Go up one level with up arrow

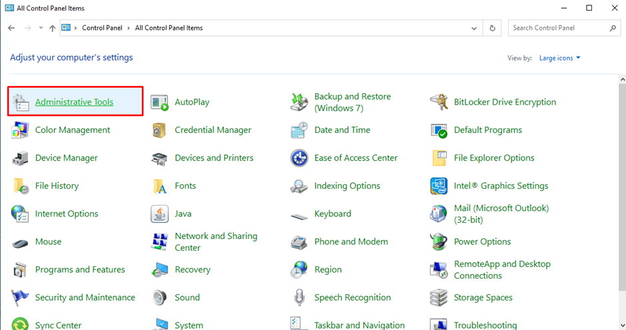click(53, 28)
